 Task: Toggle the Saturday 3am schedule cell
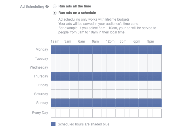(67, 94)
